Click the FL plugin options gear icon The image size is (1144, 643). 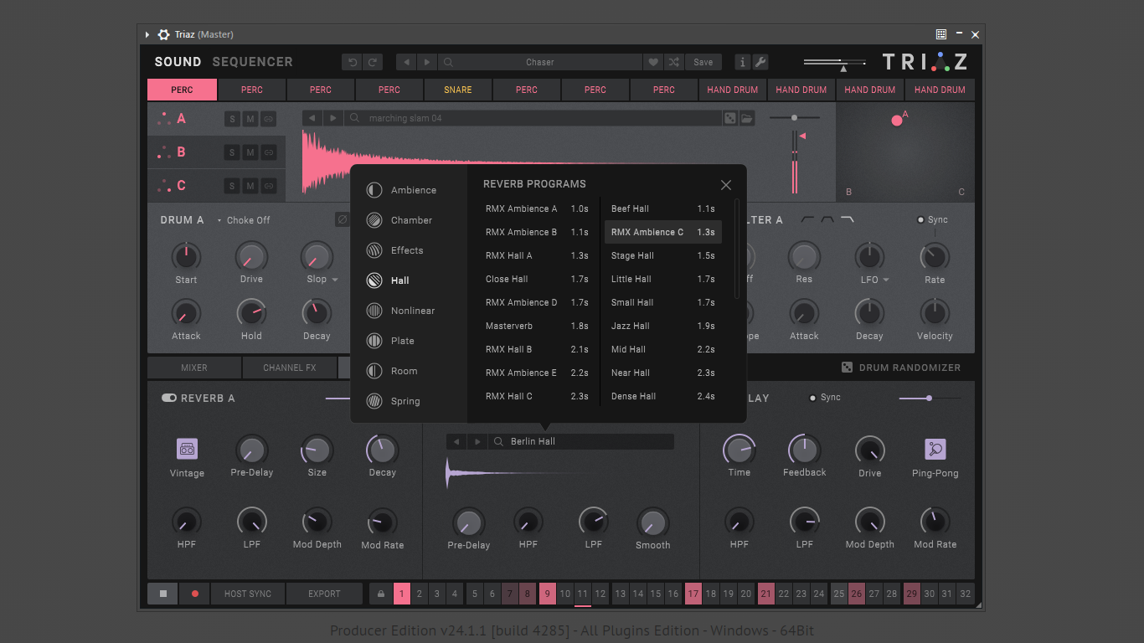[163, 34]
